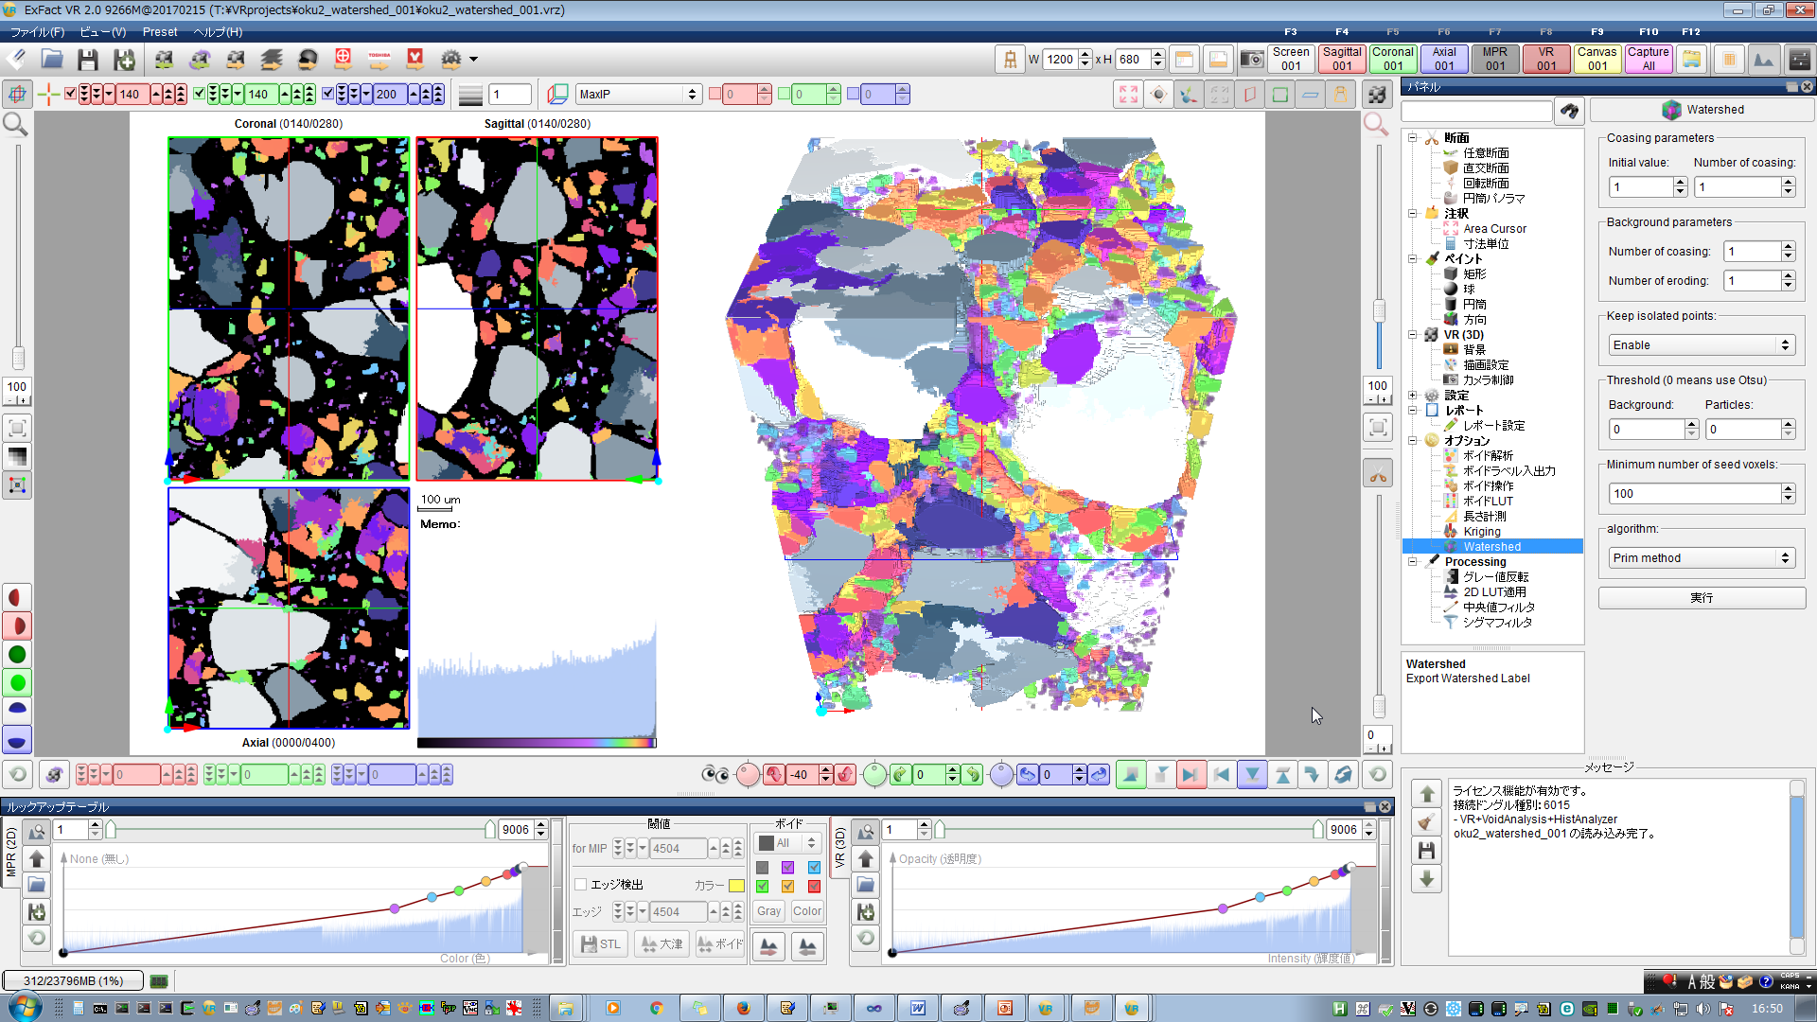Click the scissors cut tool icon
Screen dimensions: 1817x1022
[1378, 475]
